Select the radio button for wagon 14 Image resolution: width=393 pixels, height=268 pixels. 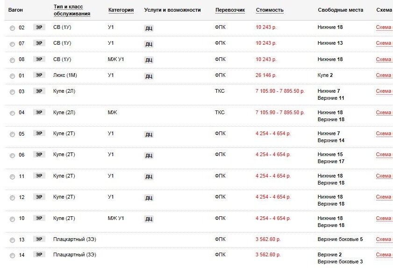click(x=12, y=255)
